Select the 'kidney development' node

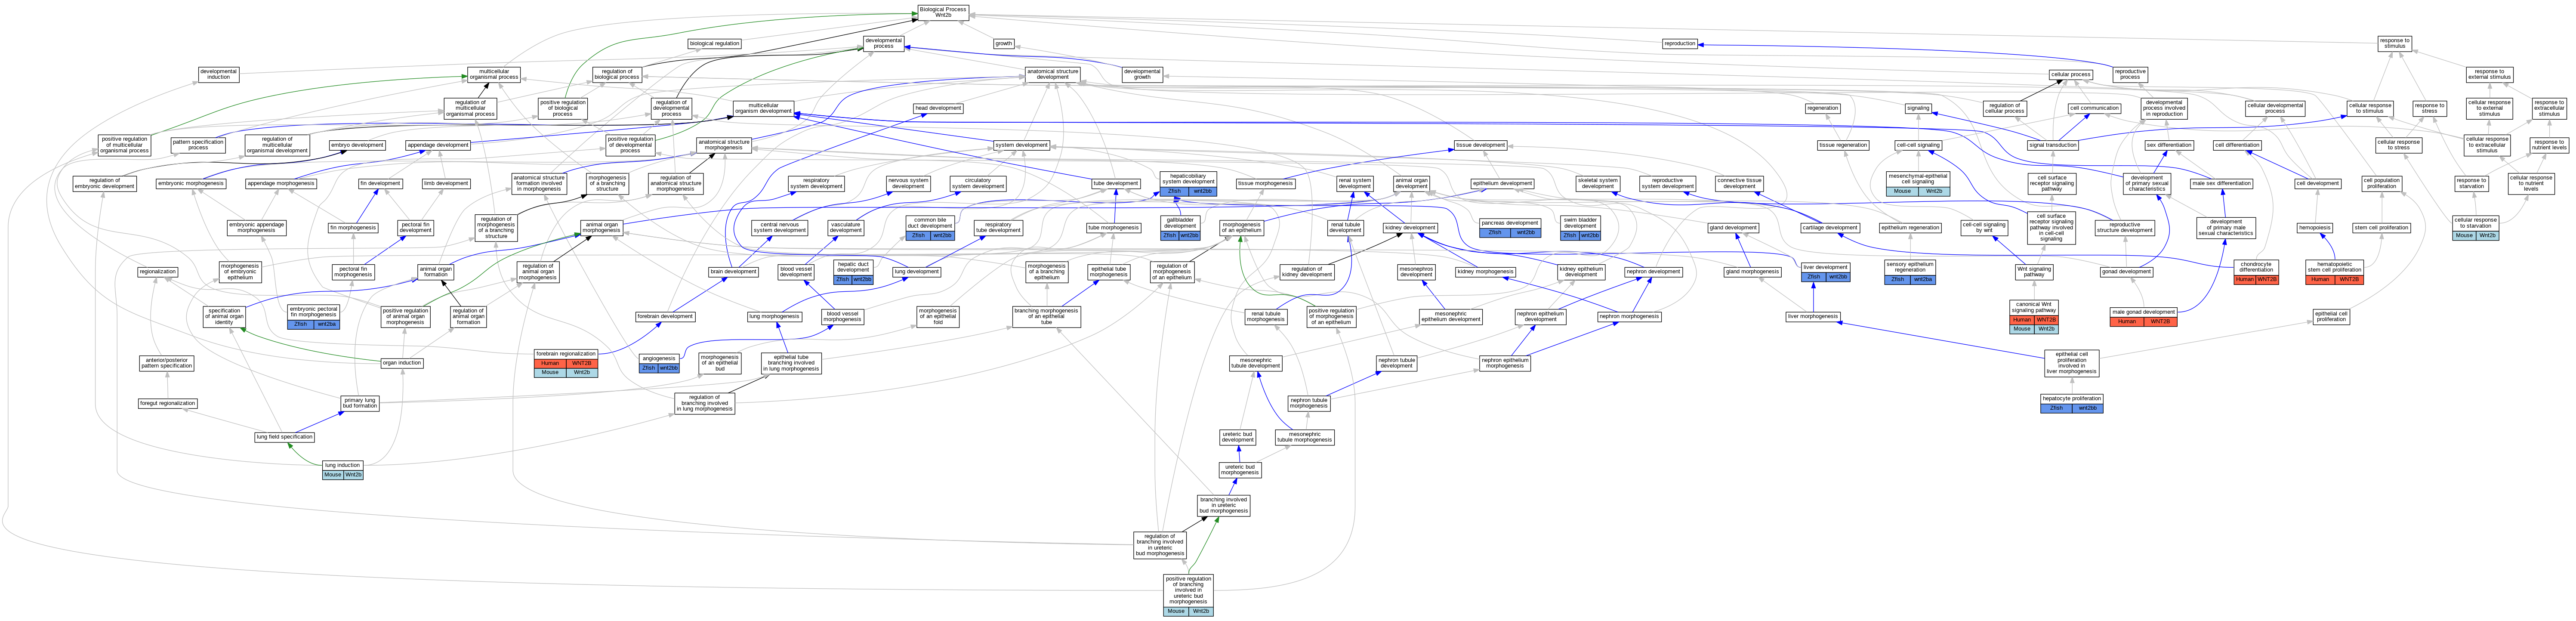1410,228
